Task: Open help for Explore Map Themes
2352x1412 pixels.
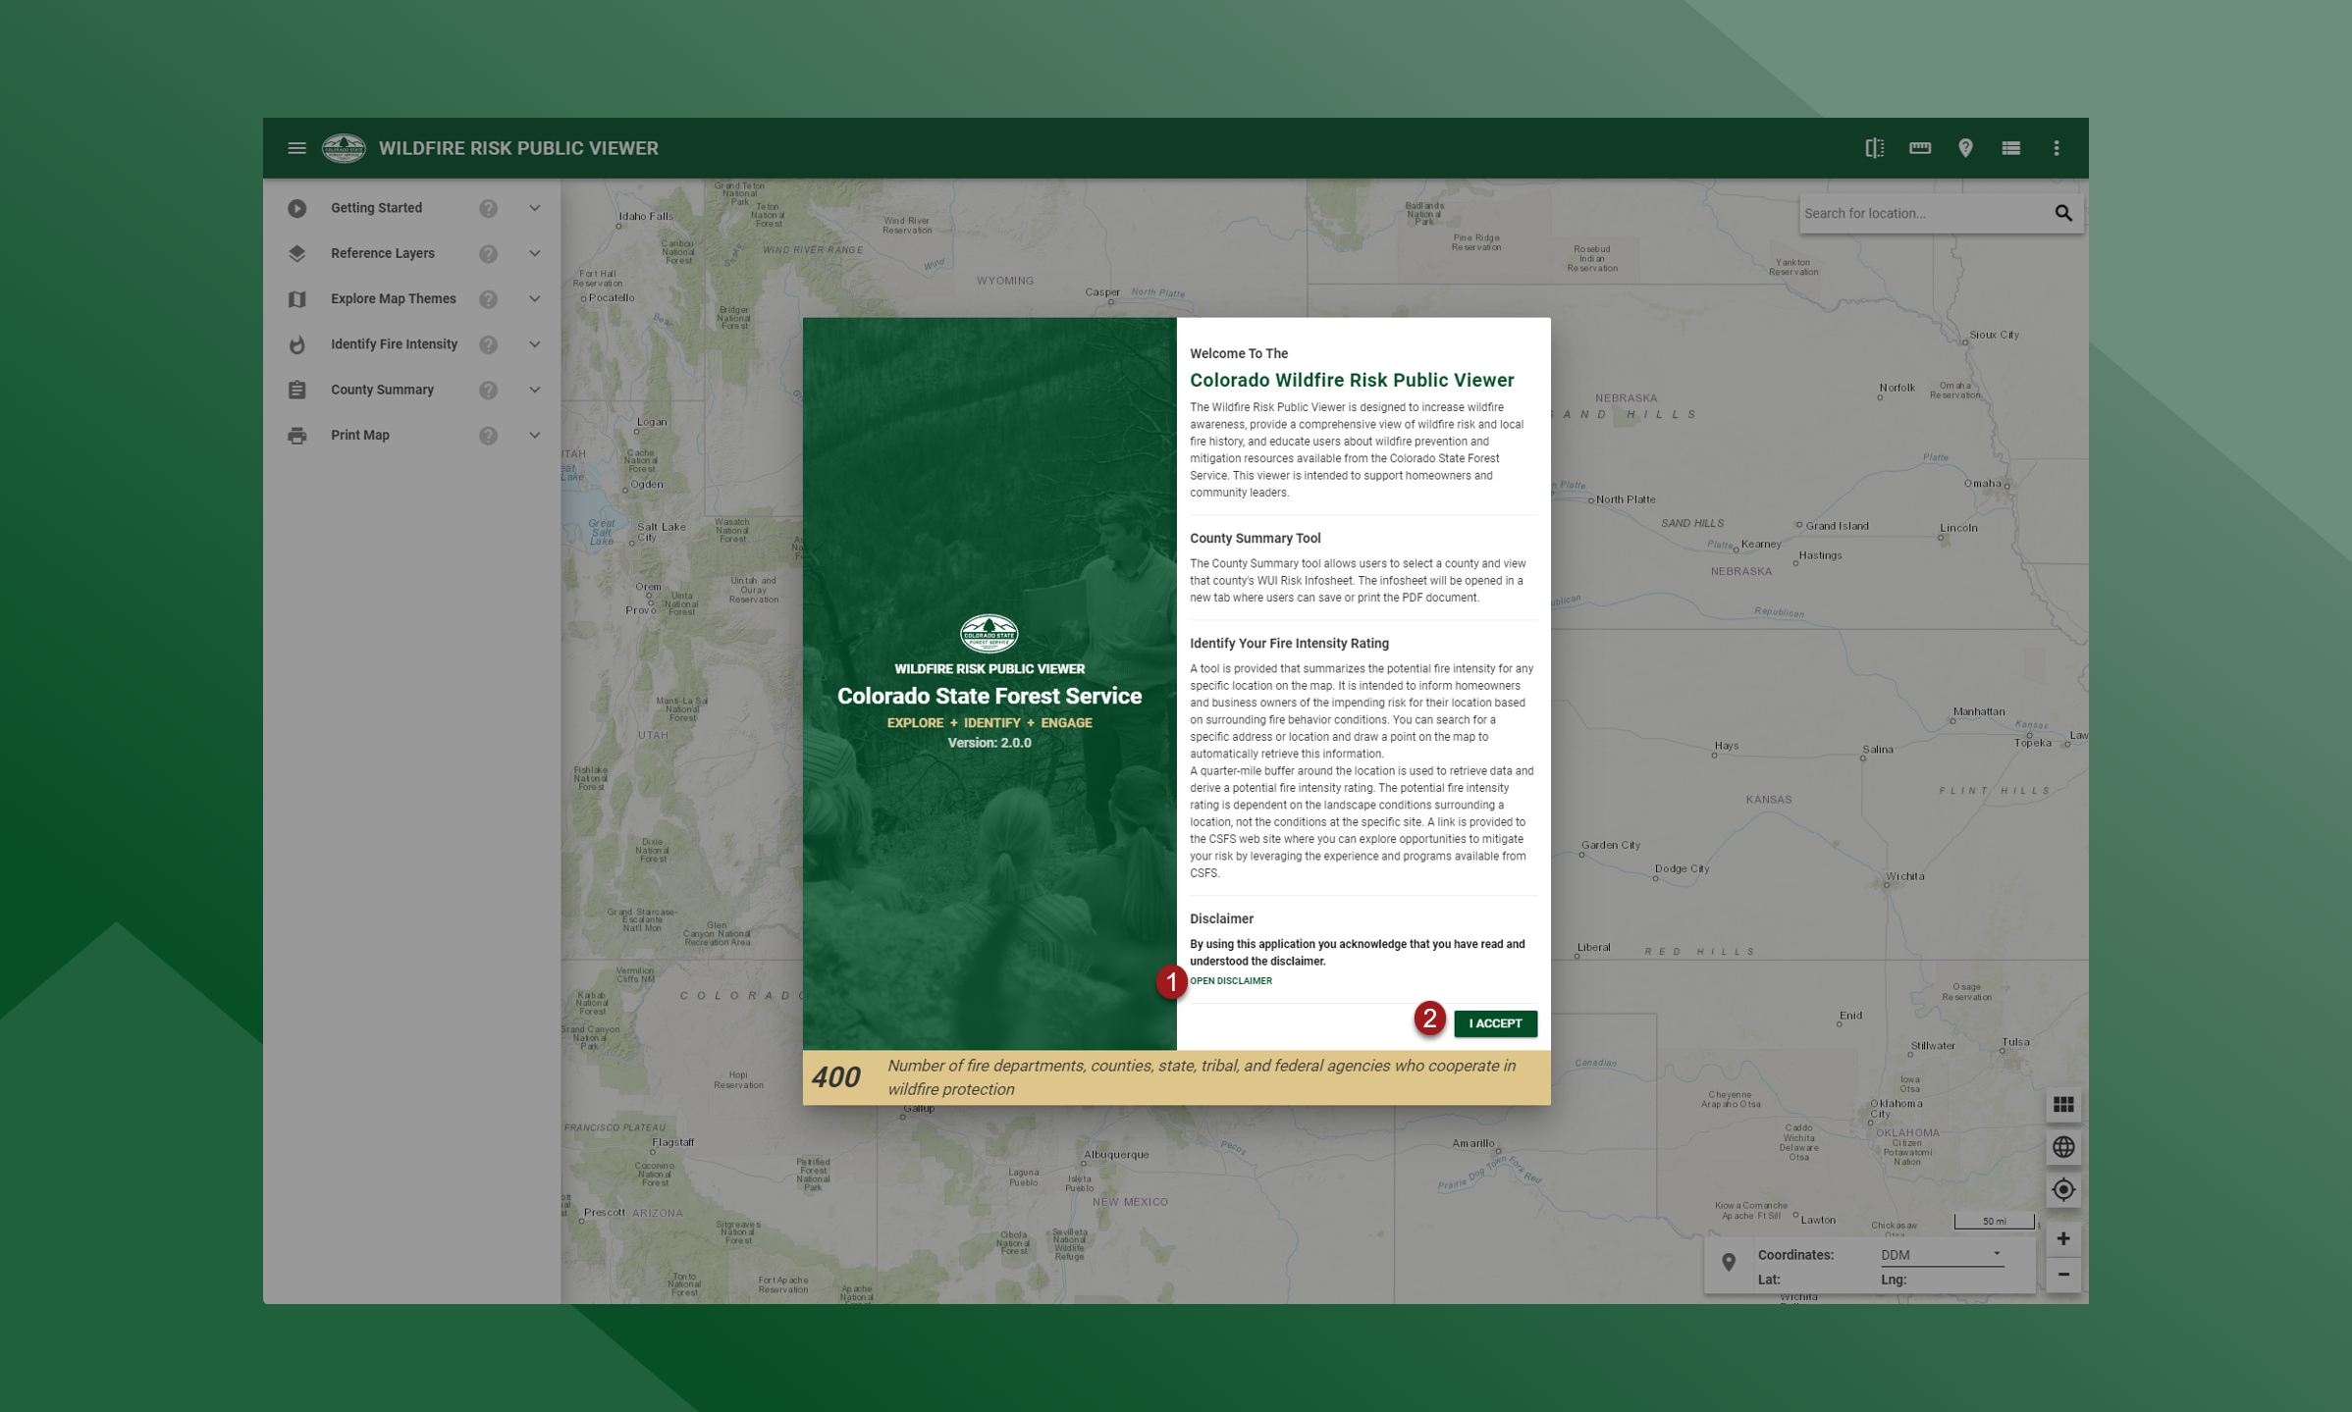Action: [x=488, y=299]
